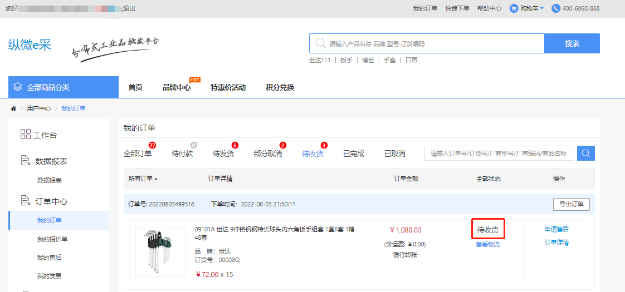Open the 购物车 dropdown arrow

tap(541, 9)
